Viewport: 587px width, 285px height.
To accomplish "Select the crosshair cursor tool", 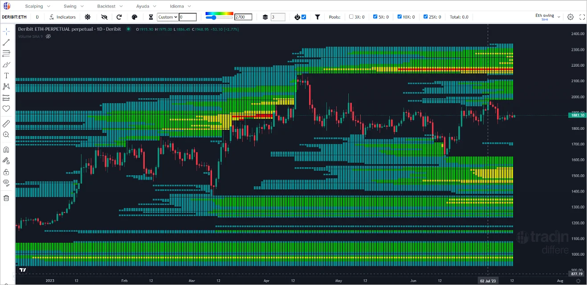I will click(x=6, y=31).
